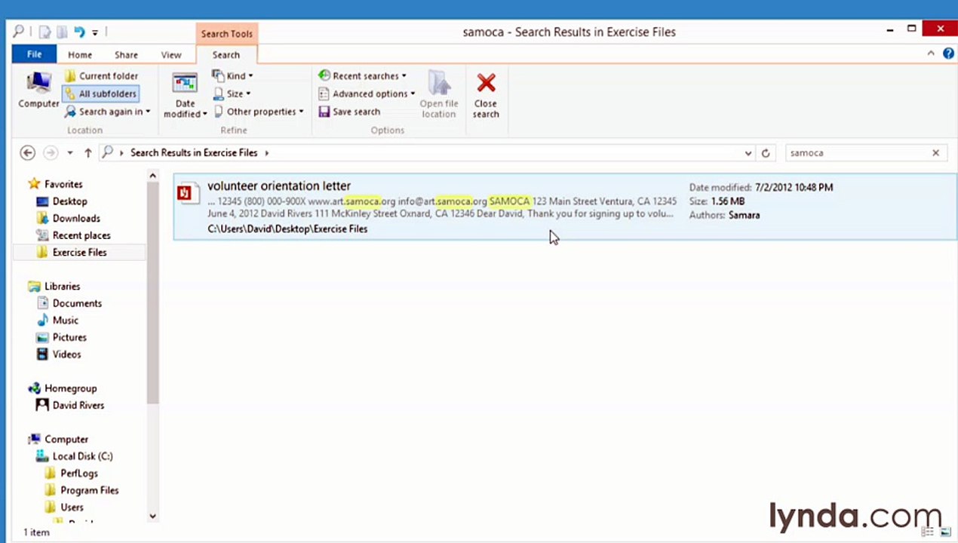Open Local Disk (C:)
This screenshot has width=958, height=543.
coord(82,456)
